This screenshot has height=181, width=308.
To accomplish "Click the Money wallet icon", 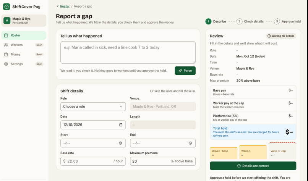I will pos(6,54).
